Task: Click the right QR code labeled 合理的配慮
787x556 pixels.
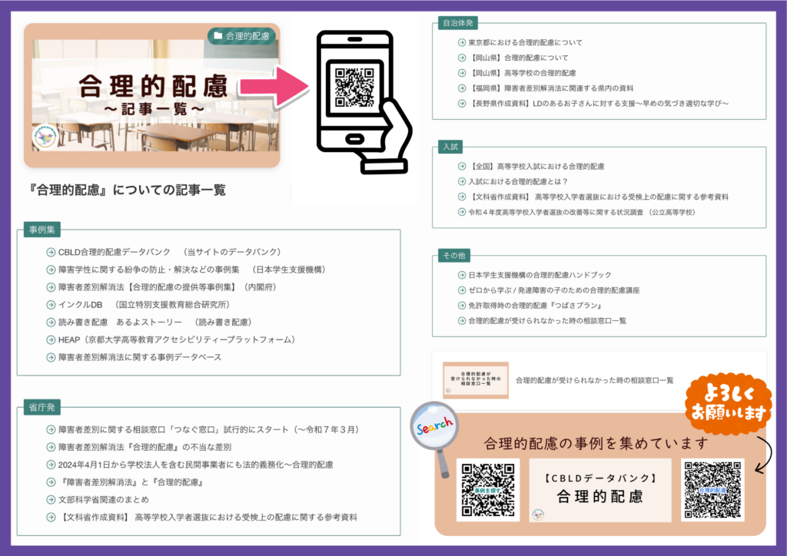Action: point(712,489)
